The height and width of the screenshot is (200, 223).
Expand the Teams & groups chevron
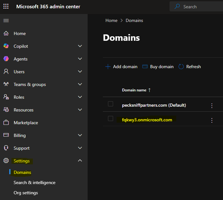pyautogui.click(x=80, y=84)
